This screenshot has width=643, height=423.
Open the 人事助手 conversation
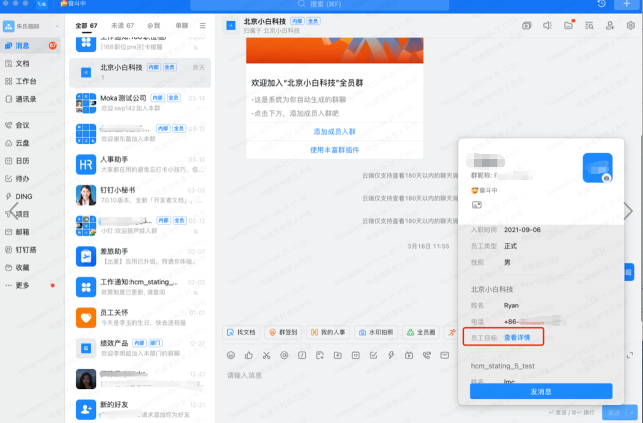click(x=140, y=165)
